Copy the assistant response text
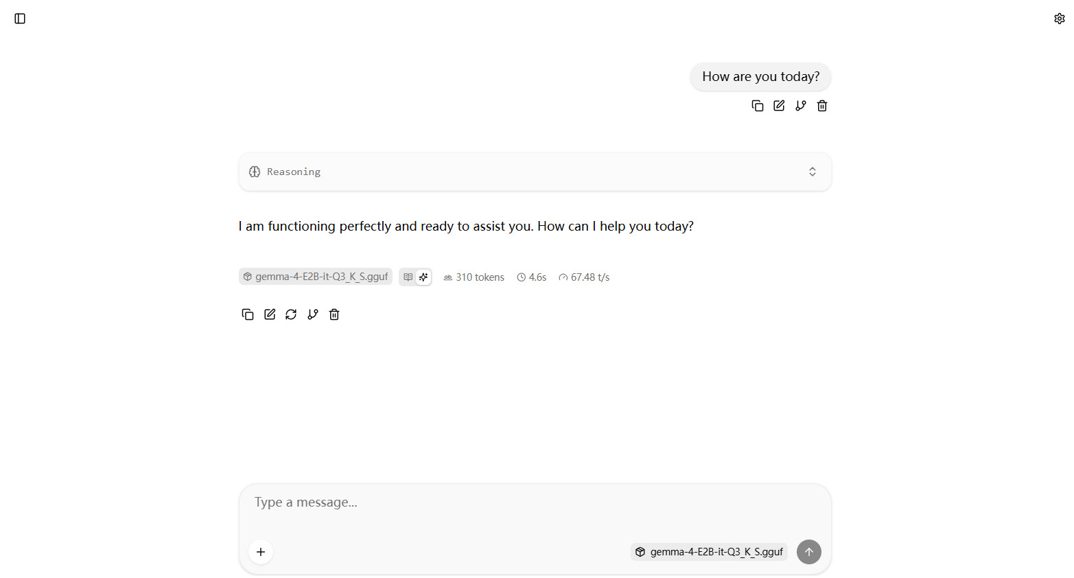This screenshot has width=1074, height=578. [x=248, y=314]
